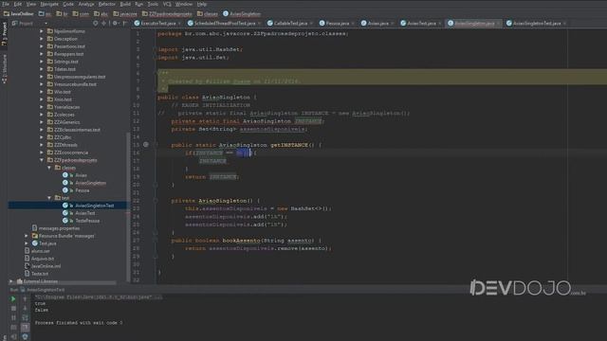Toggle soft-wrap icon in Run console

point(26,317)
